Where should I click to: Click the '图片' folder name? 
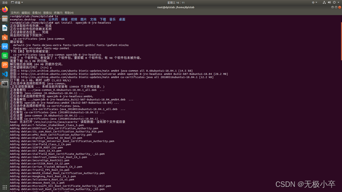pyautogui.click(x=84, y=19)
